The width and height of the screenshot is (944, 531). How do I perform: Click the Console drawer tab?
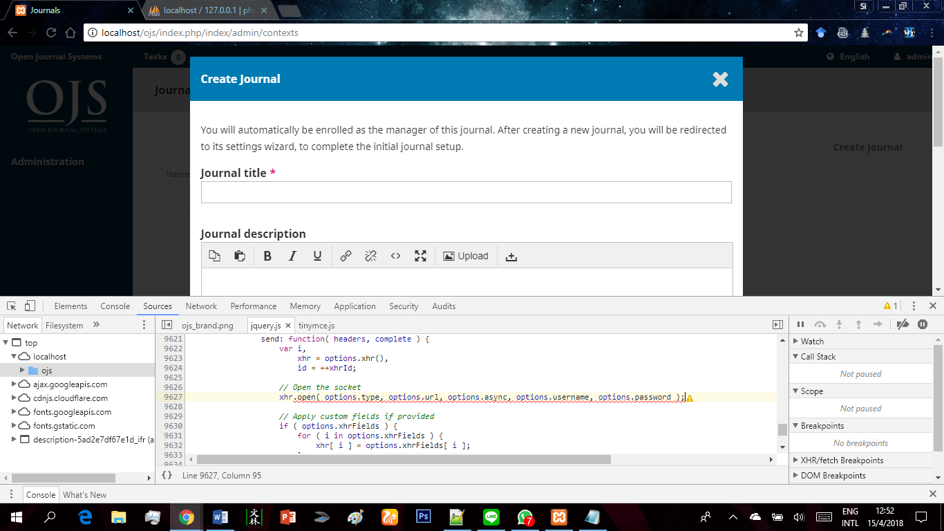pos(41,495)
